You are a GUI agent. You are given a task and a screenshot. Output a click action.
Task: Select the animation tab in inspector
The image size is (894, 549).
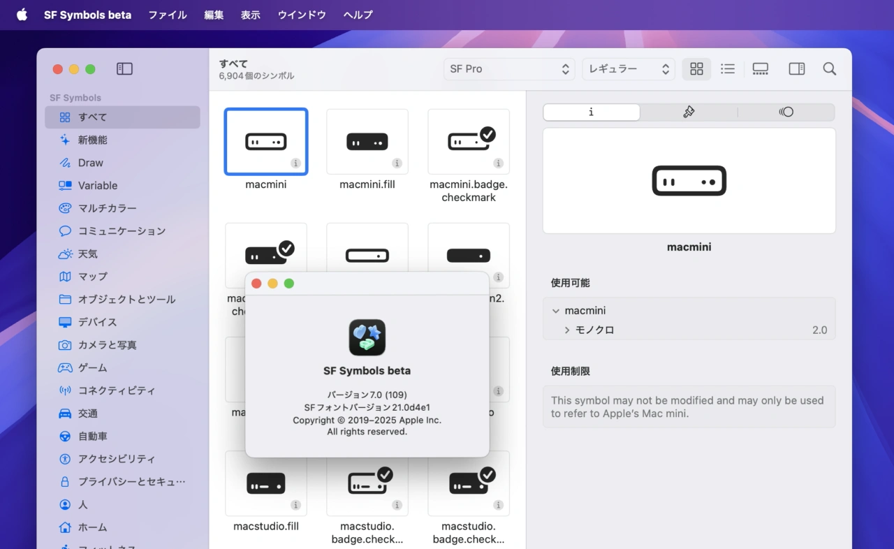pyautogui.click(x=786, y=112)
